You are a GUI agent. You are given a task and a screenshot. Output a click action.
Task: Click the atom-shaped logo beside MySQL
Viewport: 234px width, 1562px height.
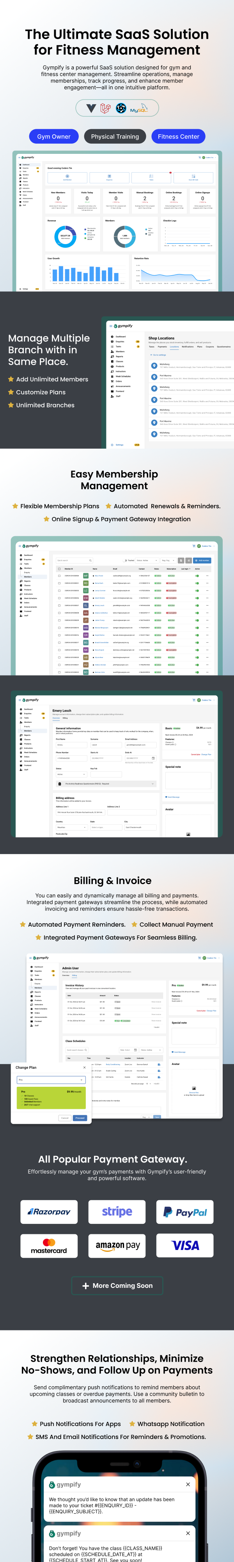(121, 108)
